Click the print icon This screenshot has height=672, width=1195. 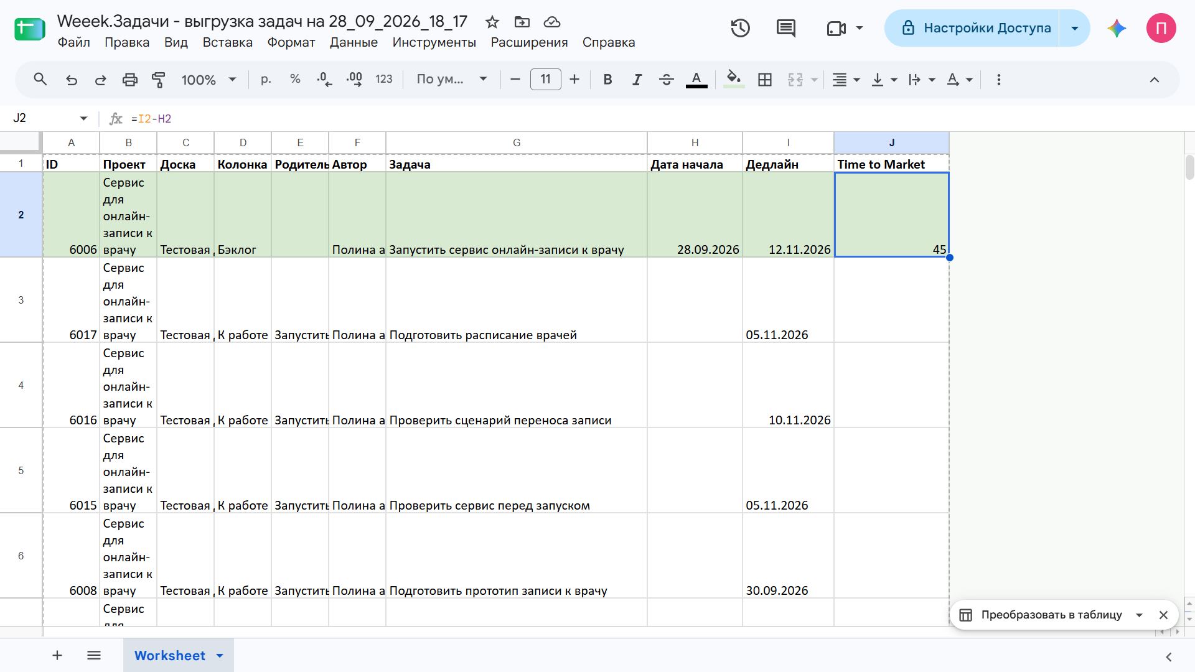(129, 80)
